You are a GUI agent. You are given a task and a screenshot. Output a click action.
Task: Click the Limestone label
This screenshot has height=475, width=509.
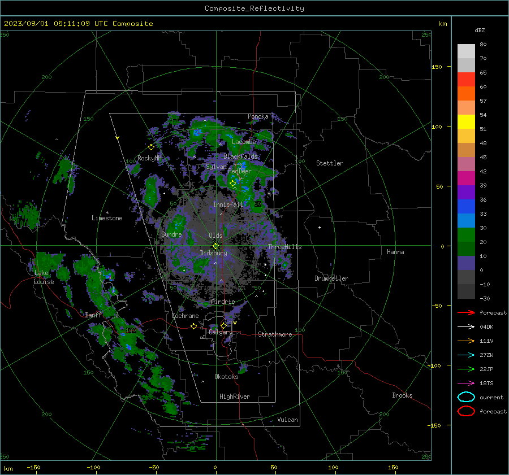107,218
